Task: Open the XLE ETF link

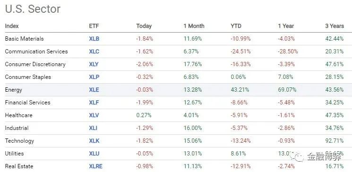Action: [x=94, y=90]
